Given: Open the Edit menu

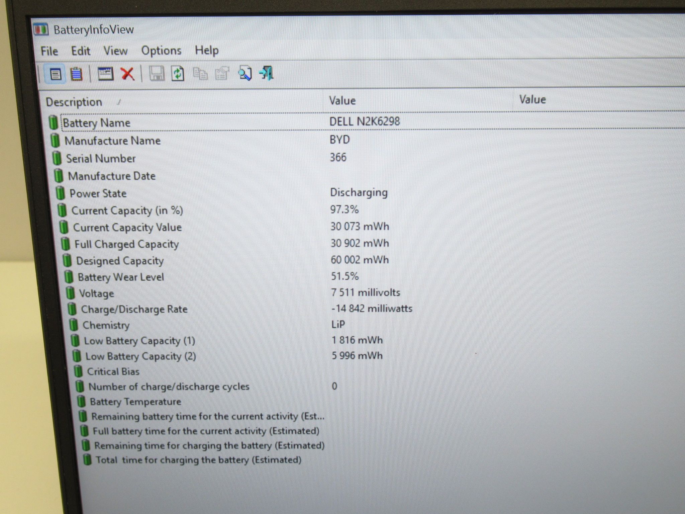Looking at the screenshot, I should (x=81, y=51).
